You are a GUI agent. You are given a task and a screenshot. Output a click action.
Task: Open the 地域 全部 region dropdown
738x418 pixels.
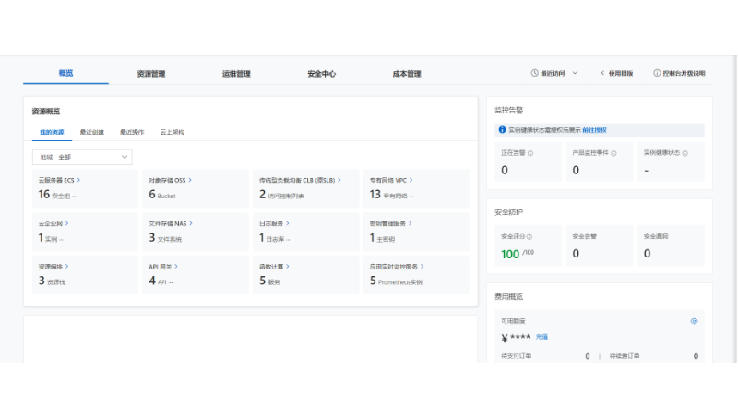82,157
